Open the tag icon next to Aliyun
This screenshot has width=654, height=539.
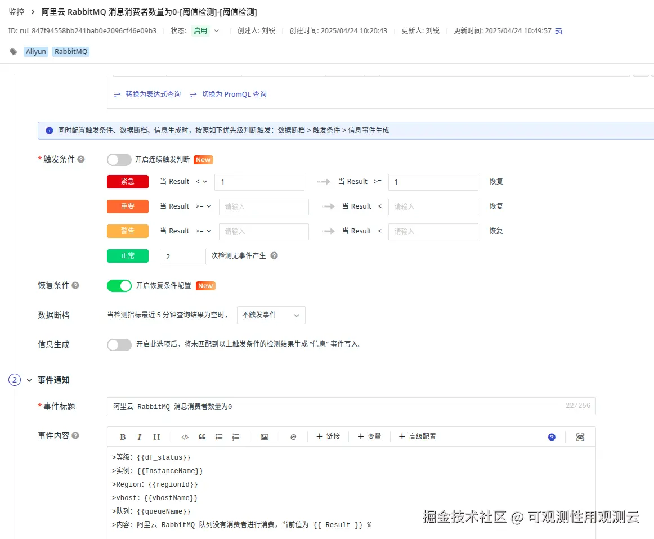14,52
